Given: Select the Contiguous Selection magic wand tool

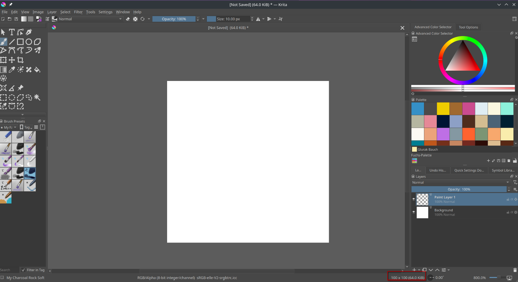Looking at the screenshot, I should tap(37, 97).
